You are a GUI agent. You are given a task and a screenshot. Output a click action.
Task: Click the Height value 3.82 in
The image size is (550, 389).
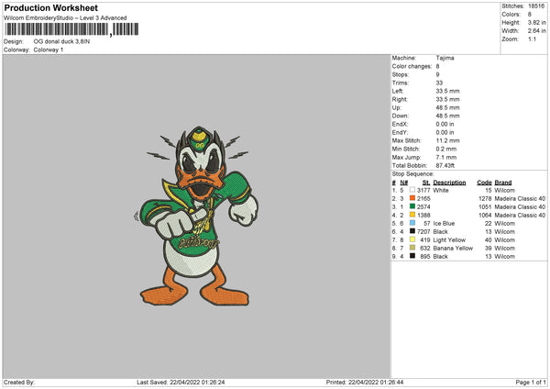536,22
